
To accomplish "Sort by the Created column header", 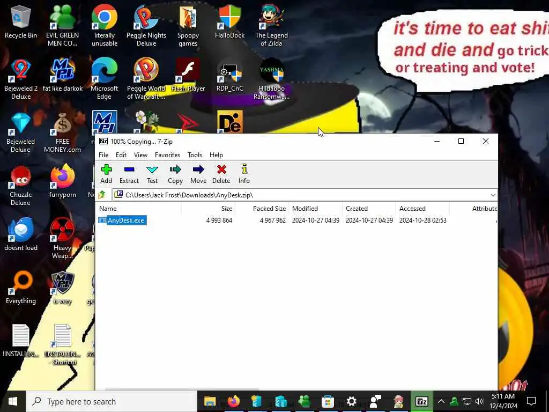I will [369, 209].
